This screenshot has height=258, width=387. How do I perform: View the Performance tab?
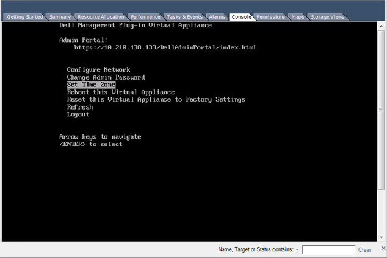[x=145, y=17]
